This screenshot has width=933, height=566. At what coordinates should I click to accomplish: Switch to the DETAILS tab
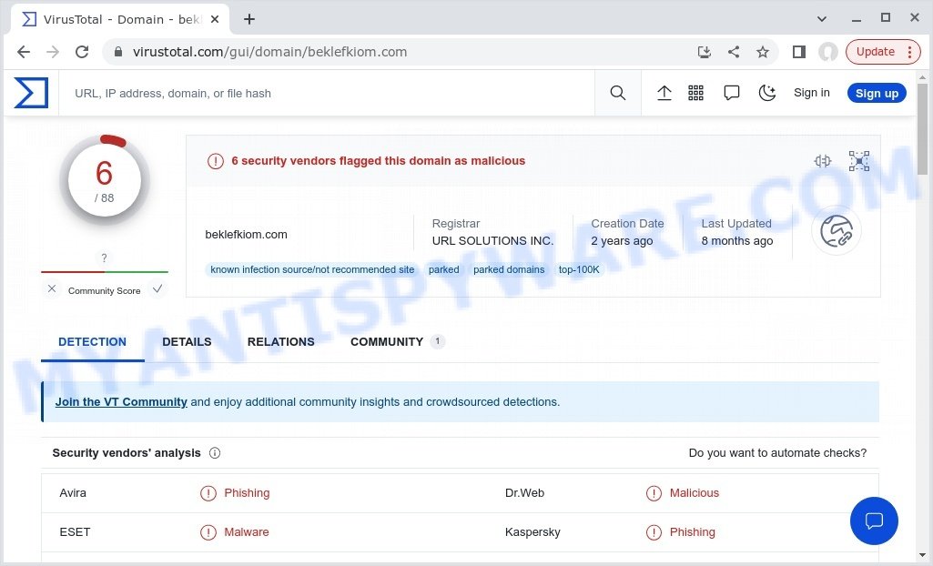click(x=187, y=342)
